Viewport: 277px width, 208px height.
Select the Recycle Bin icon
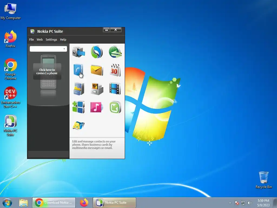263,180
